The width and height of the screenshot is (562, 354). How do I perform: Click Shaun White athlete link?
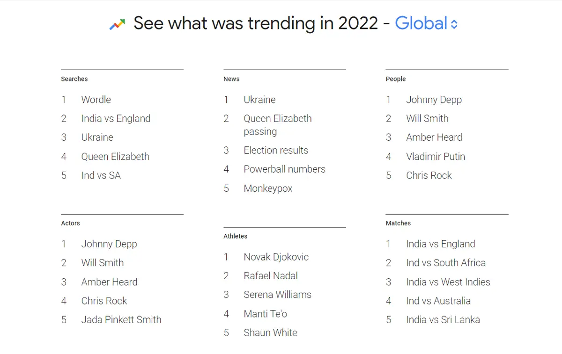pos(270,333)
